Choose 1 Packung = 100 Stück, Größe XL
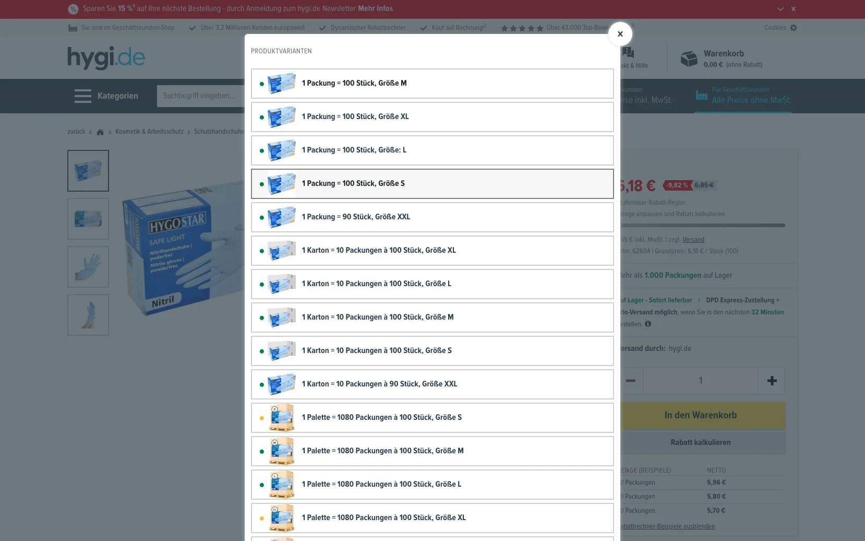865x541 pixels. coord(432,117)
